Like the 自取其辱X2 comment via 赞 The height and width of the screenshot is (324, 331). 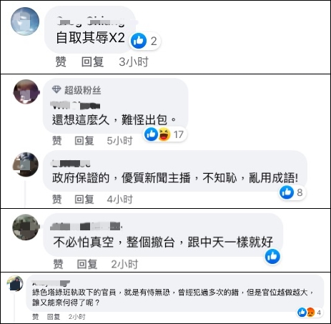(61, 62)
